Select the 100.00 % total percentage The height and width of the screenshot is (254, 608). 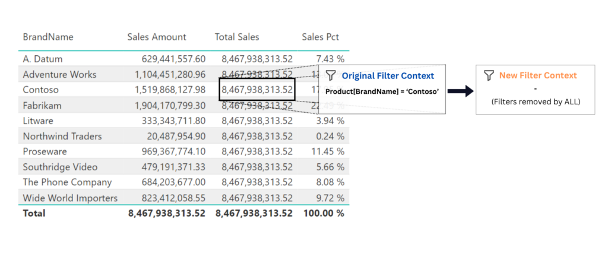pos(325,213)
